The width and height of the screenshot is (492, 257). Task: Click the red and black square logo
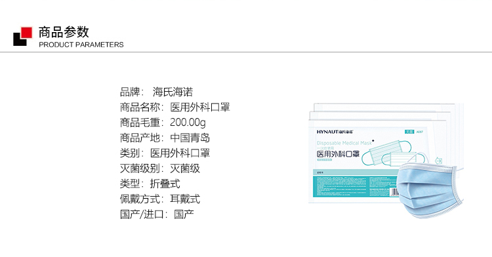[x=22, y=36]
